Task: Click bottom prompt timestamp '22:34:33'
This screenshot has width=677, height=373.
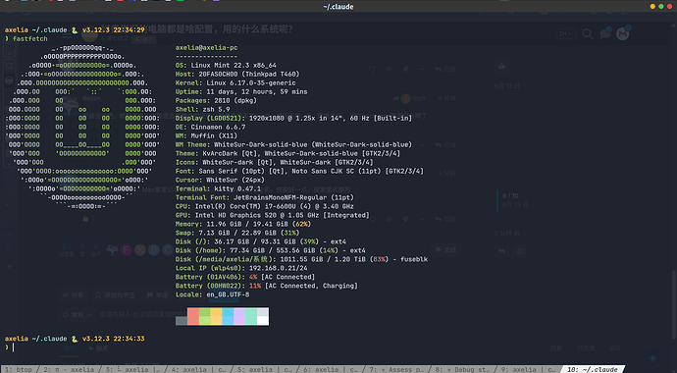Action: pyautogui.click(x=129, y=339)
